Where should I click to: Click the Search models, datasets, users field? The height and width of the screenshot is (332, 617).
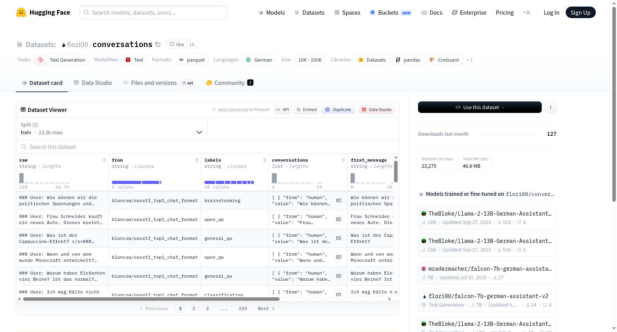153,12
